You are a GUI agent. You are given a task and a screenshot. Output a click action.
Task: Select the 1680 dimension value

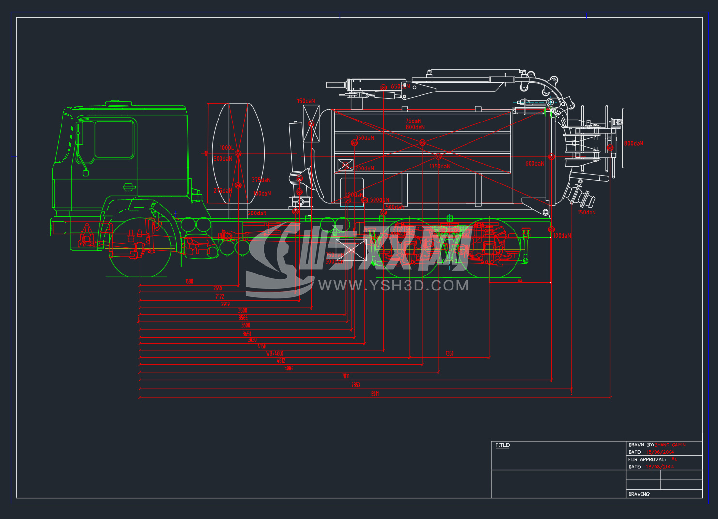tap(189, 281)
